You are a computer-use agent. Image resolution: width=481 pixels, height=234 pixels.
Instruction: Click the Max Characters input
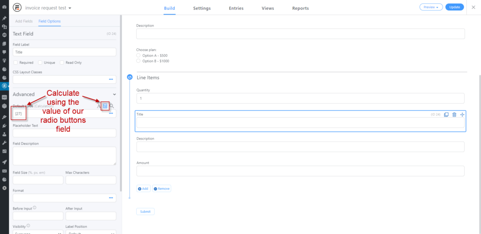(91, 180)
